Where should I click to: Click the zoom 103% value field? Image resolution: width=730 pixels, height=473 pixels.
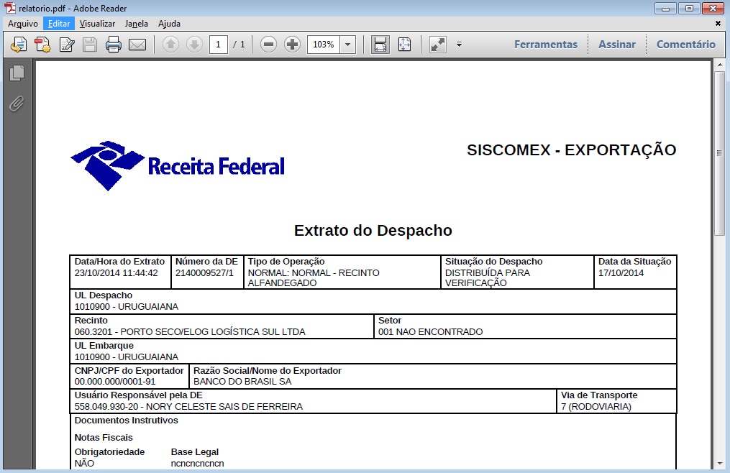(x=324, y=45)
